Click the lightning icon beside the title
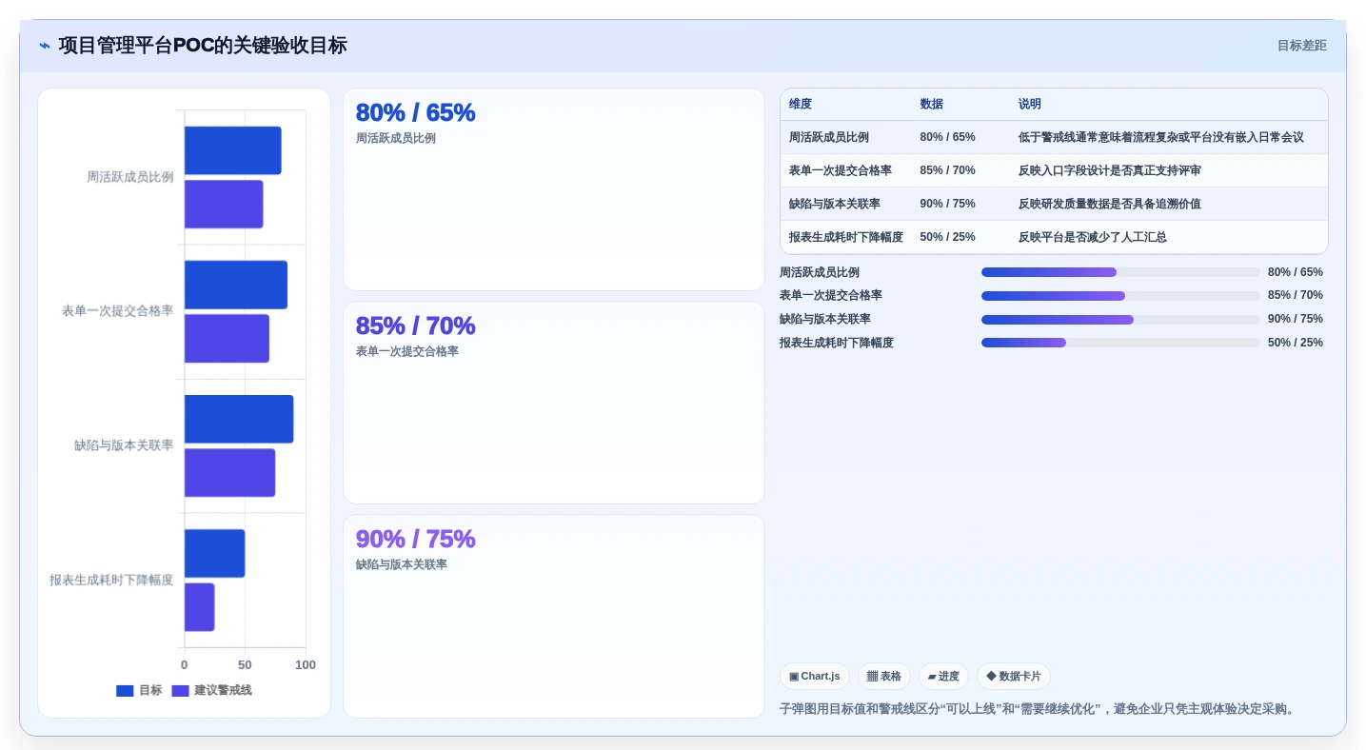The image size is (1366, 750). (45, 46)
